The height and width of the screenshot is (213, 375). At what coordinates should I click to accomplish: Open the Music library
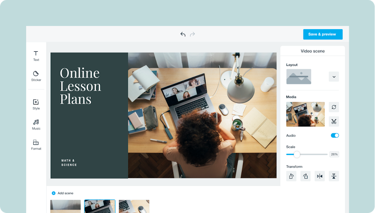(x=36, y=125)
